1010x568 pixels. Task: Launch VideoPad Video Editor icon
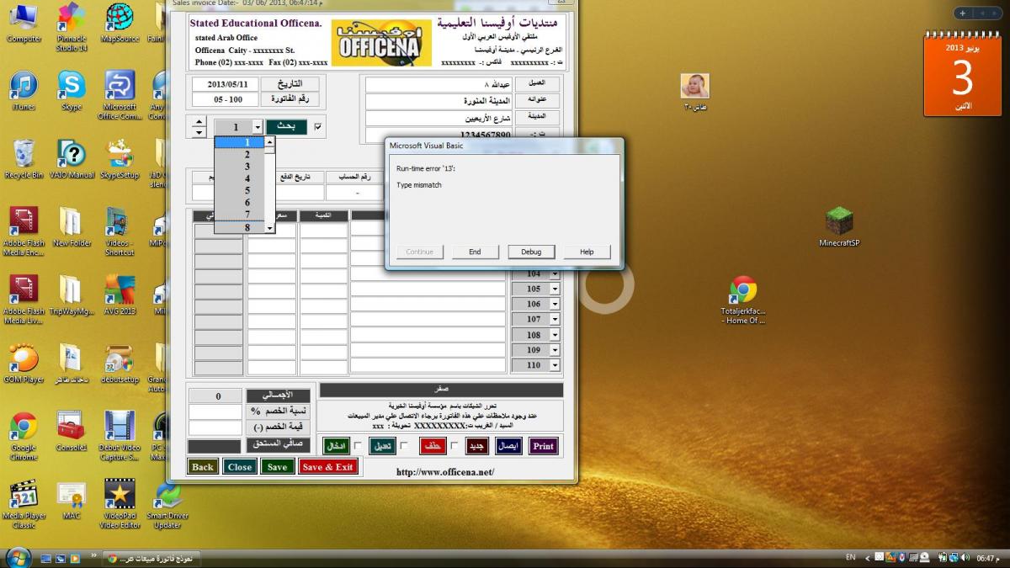[x=120, y=504]
